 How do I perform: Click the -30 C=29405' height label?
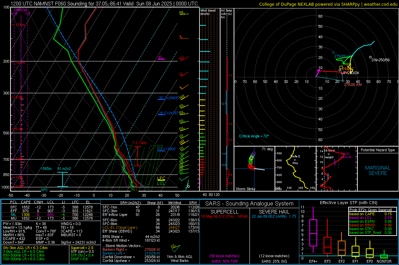168,98
